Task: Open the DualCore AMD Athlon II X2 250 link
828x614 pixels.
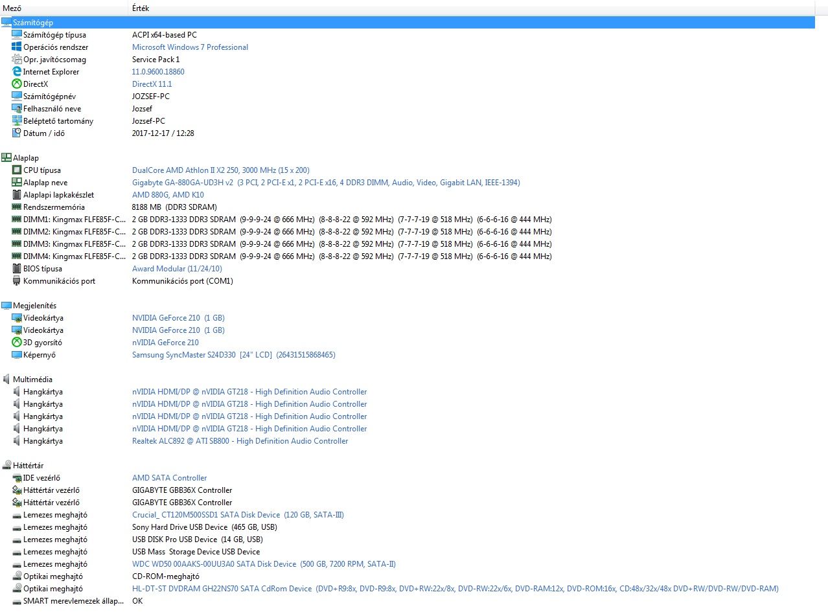Action: click(x=221, y=170)
